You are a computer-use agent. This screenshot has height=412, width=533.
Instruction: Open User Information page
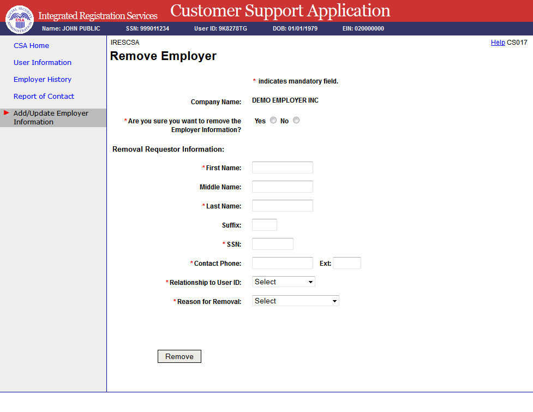click(x=43, y=63)
